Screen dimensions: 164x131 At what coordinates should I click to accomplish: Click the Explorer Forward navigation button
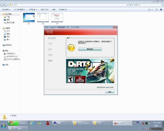click(5, 5)
